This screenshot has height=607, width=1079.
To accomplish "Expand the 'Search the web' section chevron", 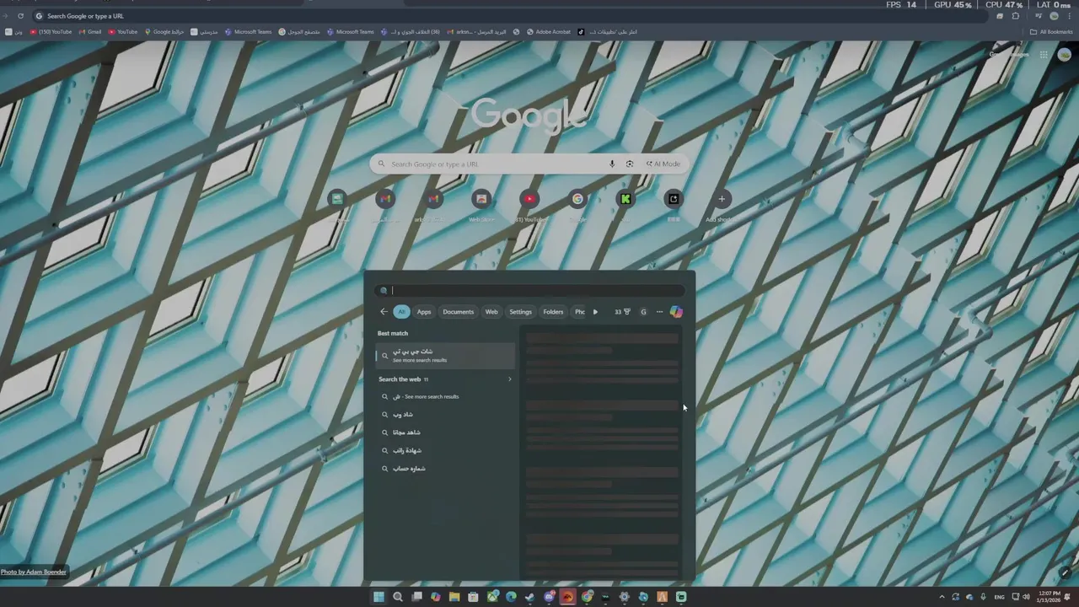I will (509, 379).
